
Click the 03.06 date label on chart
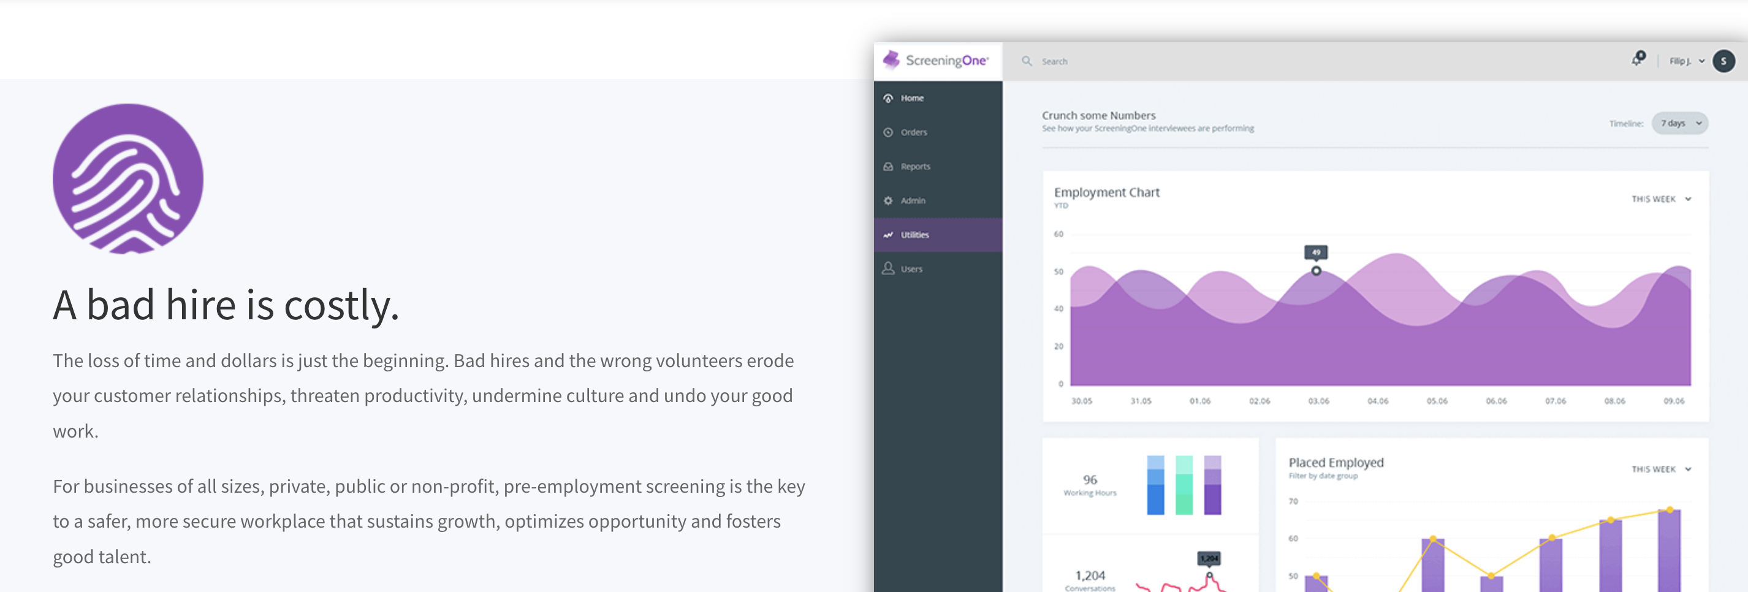tap(1318, 401)
